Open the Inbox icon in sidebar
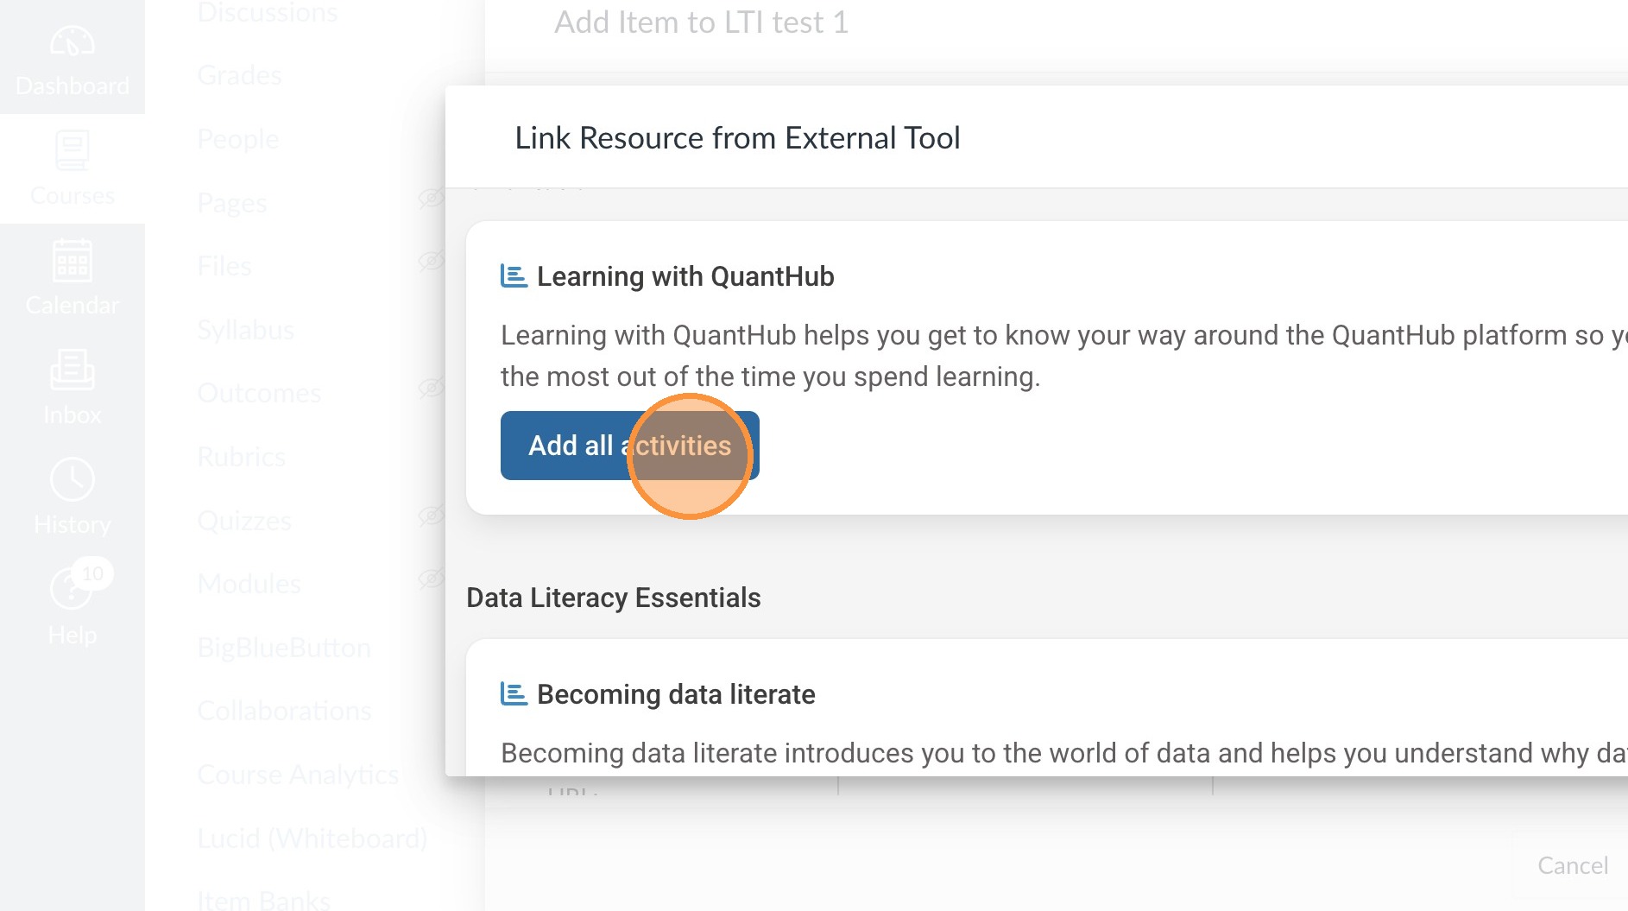The image size is (1628, 911). coord(73,371)
